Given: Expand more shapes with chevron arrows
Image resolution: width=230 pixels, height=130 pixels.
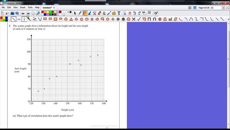Looking at the screenshot, I should click(x=229, y=19).
